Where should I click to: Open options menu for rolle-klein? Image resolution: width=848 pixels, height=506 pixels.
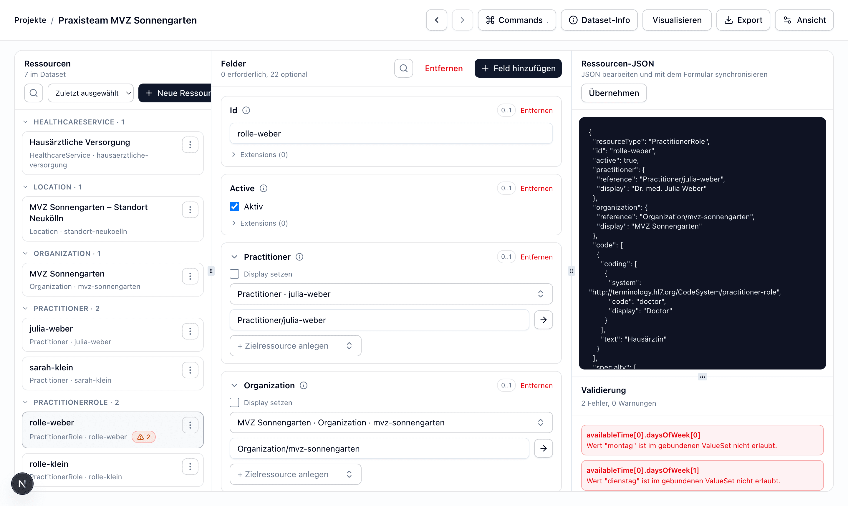click(x=190, y=467)
